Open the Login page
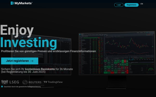The width and height of the screenshot is (156, 97). click(119, 5)
